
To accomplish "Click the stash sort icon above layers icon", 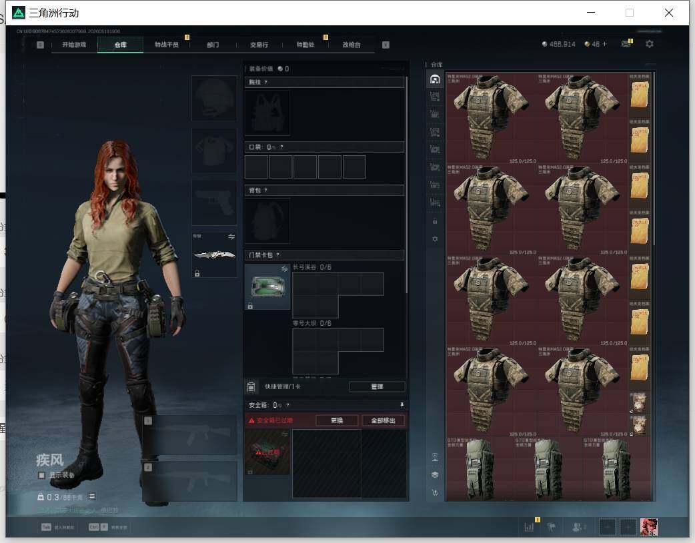I will [x=435, y=458].
